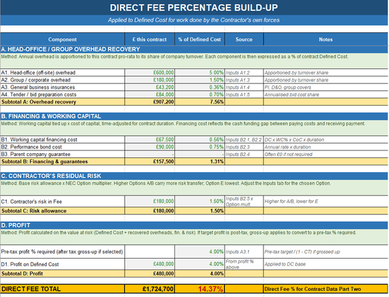Image resolution: width=389 pixels, height=297 pixels.
Task: Click the 'Annualised bid cost share' note
Action: (x=325, y=95)
